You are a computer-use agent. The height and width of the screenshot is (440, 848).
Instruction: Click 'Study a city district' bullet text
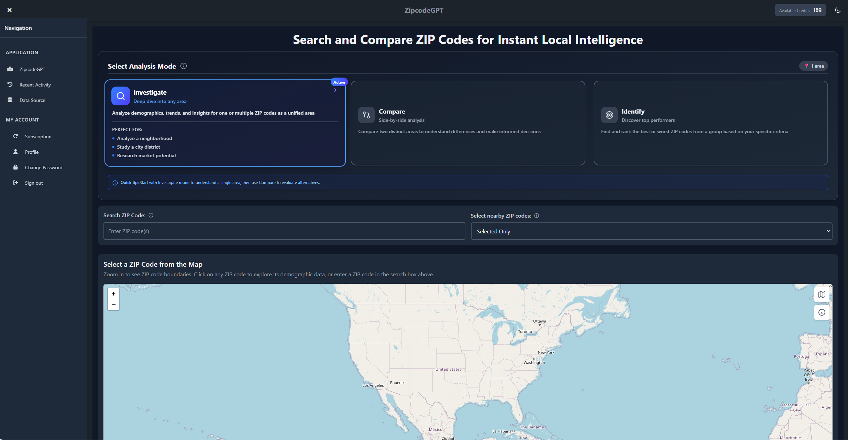coord(139,147)
